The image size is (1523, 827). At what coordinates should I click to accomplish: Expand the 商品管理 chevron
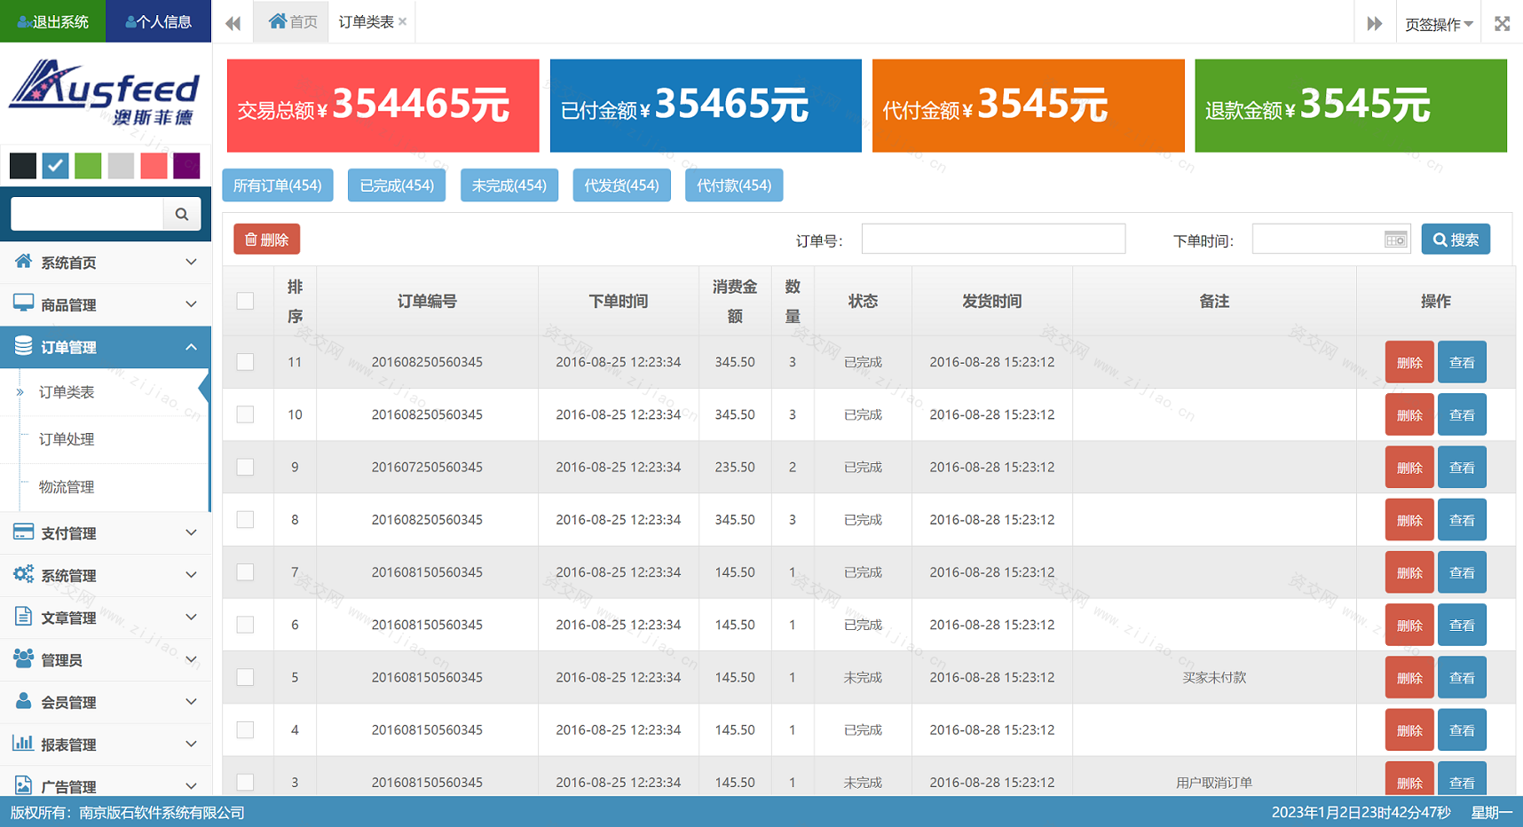tap(191, 304)
